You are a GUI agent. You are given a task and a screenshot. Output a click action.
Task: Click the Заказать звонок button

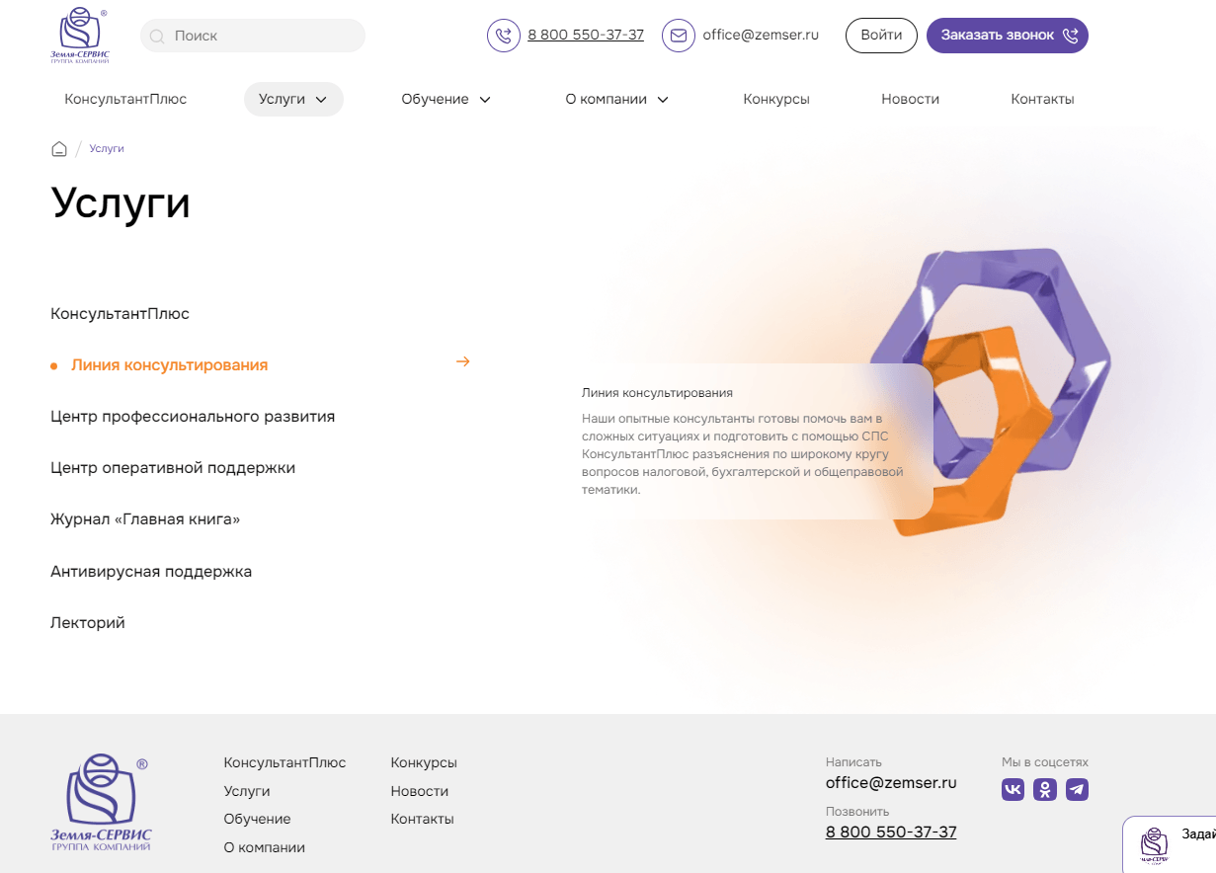coord(1008,36)
